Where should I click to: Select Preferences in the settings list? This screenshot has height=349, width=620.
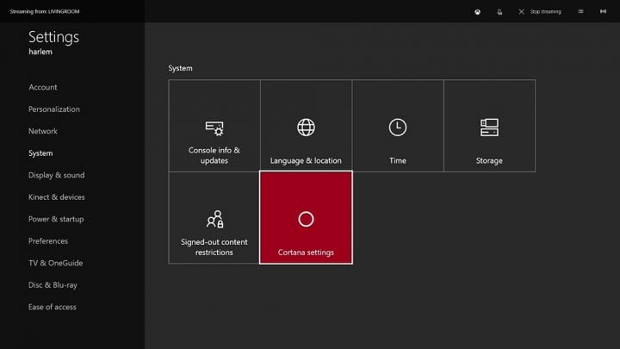[48, 241]
